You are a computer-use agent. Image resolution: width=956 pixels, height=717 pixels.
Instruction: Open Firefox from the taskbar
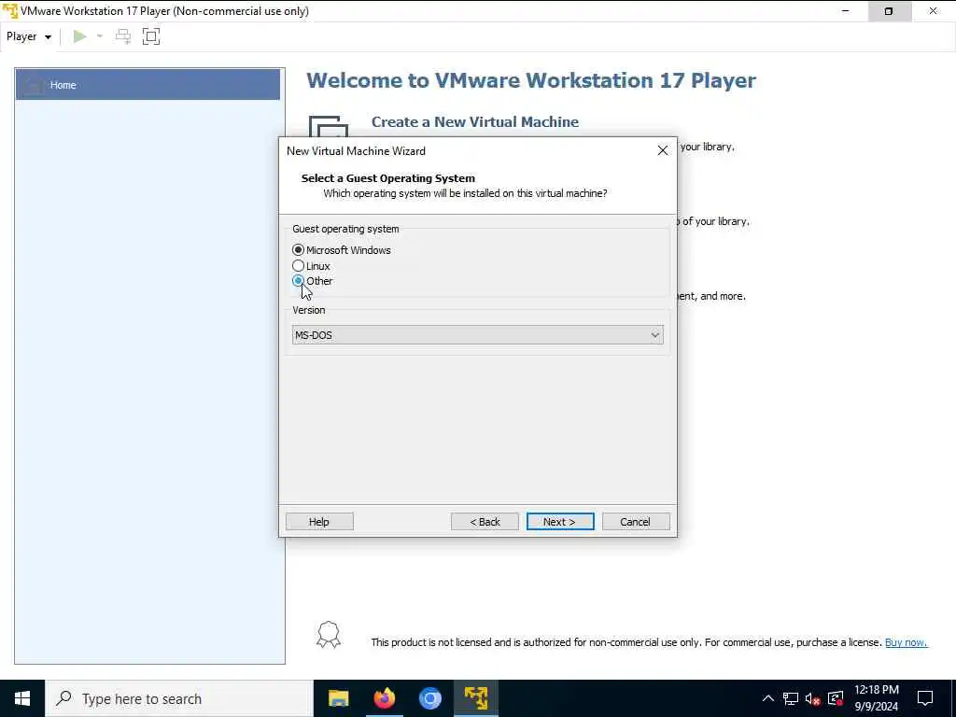click(384, 698)
